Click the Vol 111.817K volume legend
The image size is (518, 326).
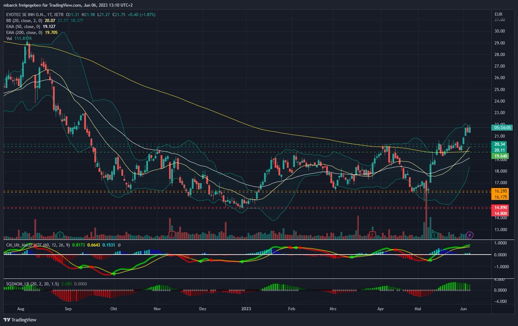coord(18,38)
